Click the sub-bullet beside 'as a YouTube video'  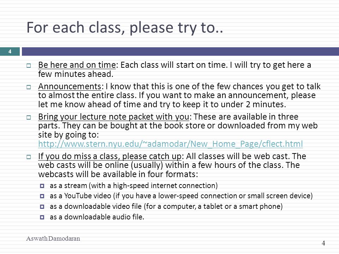tap(42, 196)
